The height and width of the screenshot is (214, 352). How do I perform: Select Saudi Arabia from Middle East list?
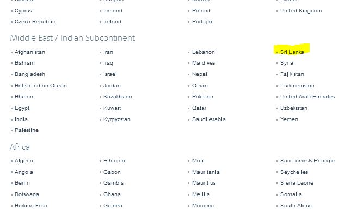pyautogui.click(x=209, y=119)
